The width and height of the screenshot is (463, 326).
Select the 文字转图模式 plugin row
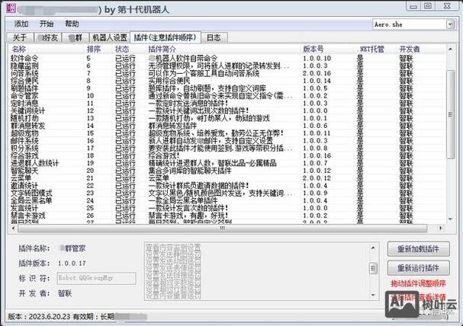tap(227, 193)
